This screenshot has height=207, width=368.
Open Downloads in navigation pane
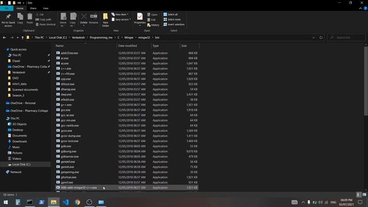point(20,141)
